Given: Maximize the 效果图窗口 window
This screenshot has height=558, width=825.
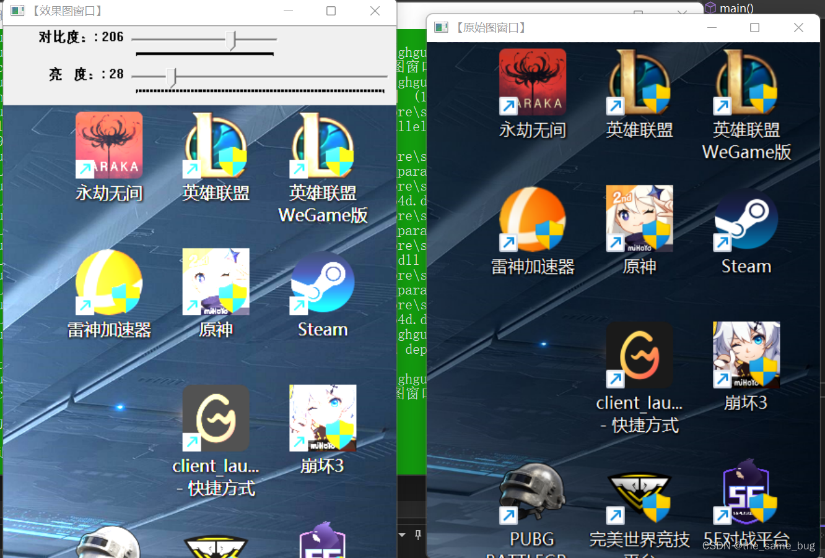Looking at the screenshot, I should 331,11.
